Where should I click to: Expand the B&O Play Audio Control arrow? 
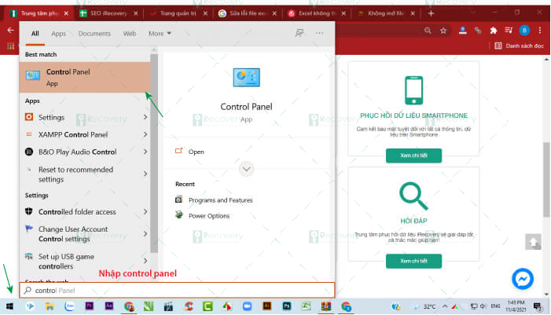coord(145,152)
